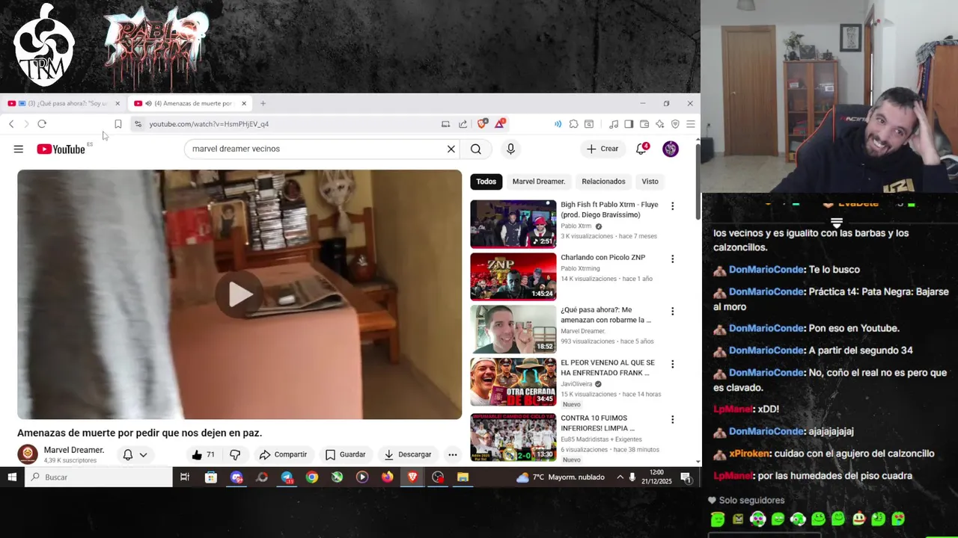This screenshot has height=538, width=958.
Task: Clear the search box text with X
Action: click(x=451, y=149)
